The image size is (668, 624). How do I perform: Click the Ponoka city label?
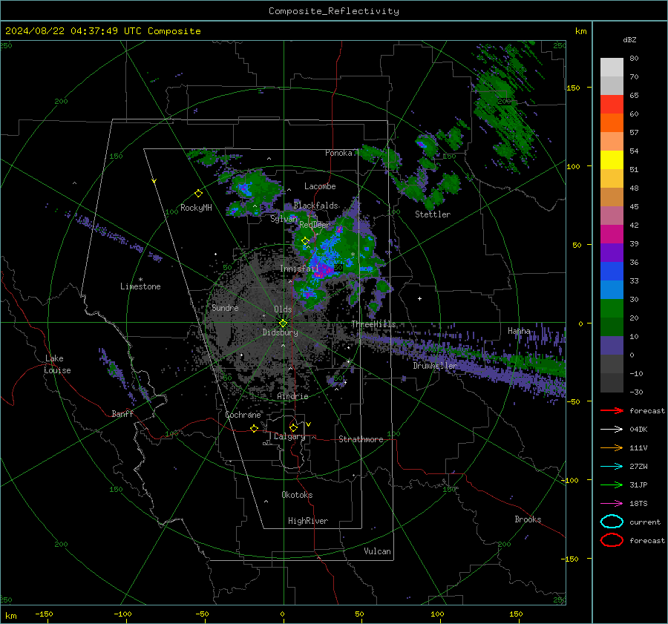tap(338, 153)
